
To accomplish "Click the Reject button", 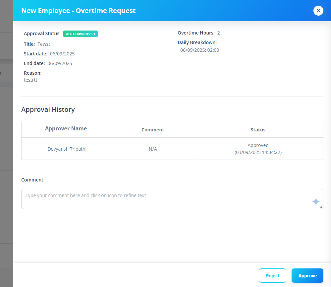I will (272, 276).
